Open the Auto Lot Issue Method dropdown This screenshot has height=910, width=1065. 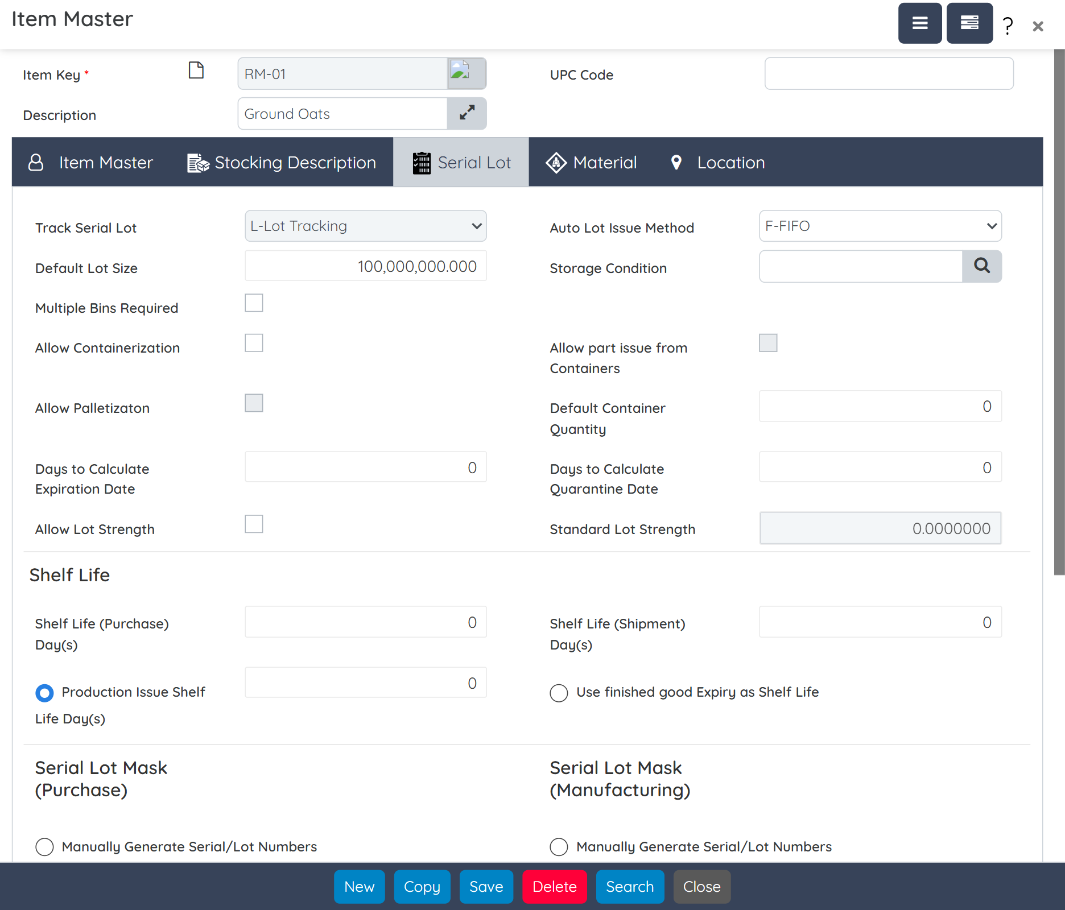[x=880, y=226]
